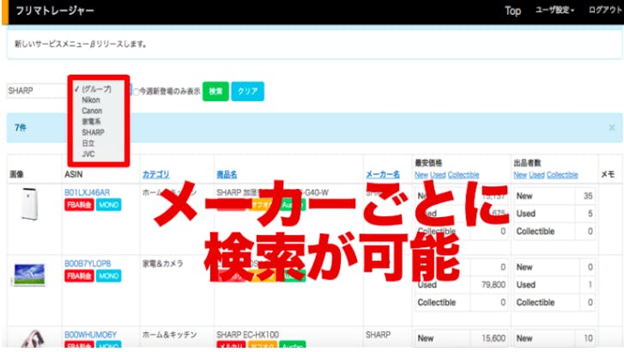This screenshot has width=624, height=352.
Task: Click the FBA料金 badge under B00B7YLOP8
Action: [x=79, y=276]
